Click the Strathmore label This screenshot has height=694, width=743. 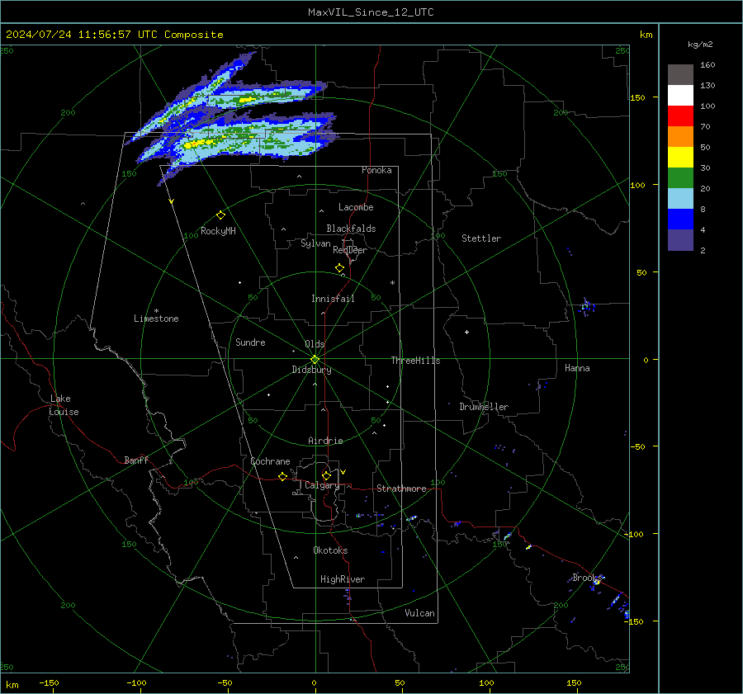pyautogui.click(x=401, y=489)
